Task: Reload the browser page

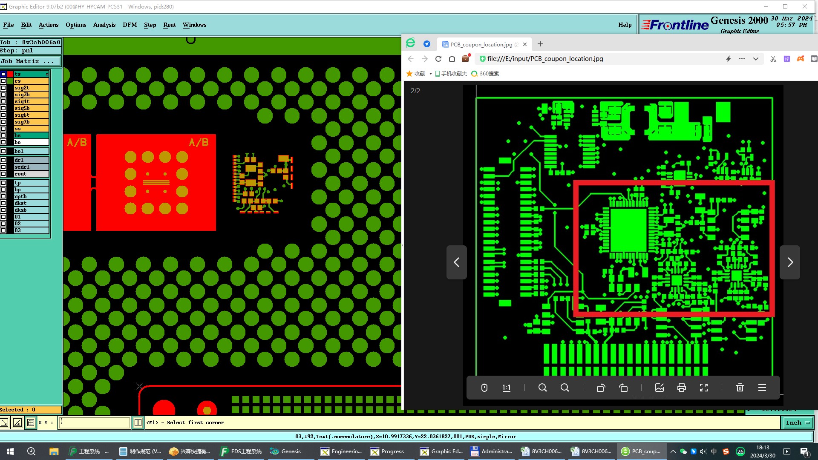Action: tap(438, 59)
